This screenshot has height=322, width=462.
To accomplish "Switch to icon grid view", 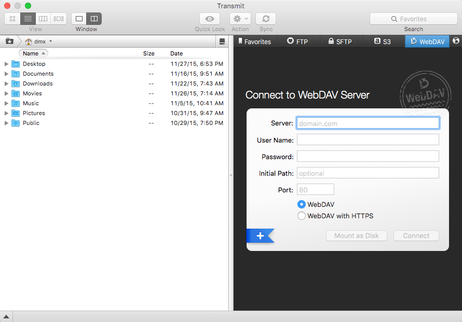I will [12, 19].
